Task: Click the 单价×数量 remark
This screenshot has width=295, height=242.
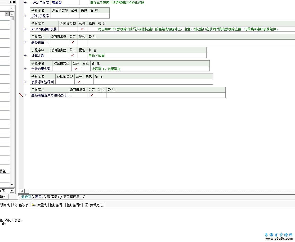Action: pos(96,56)
